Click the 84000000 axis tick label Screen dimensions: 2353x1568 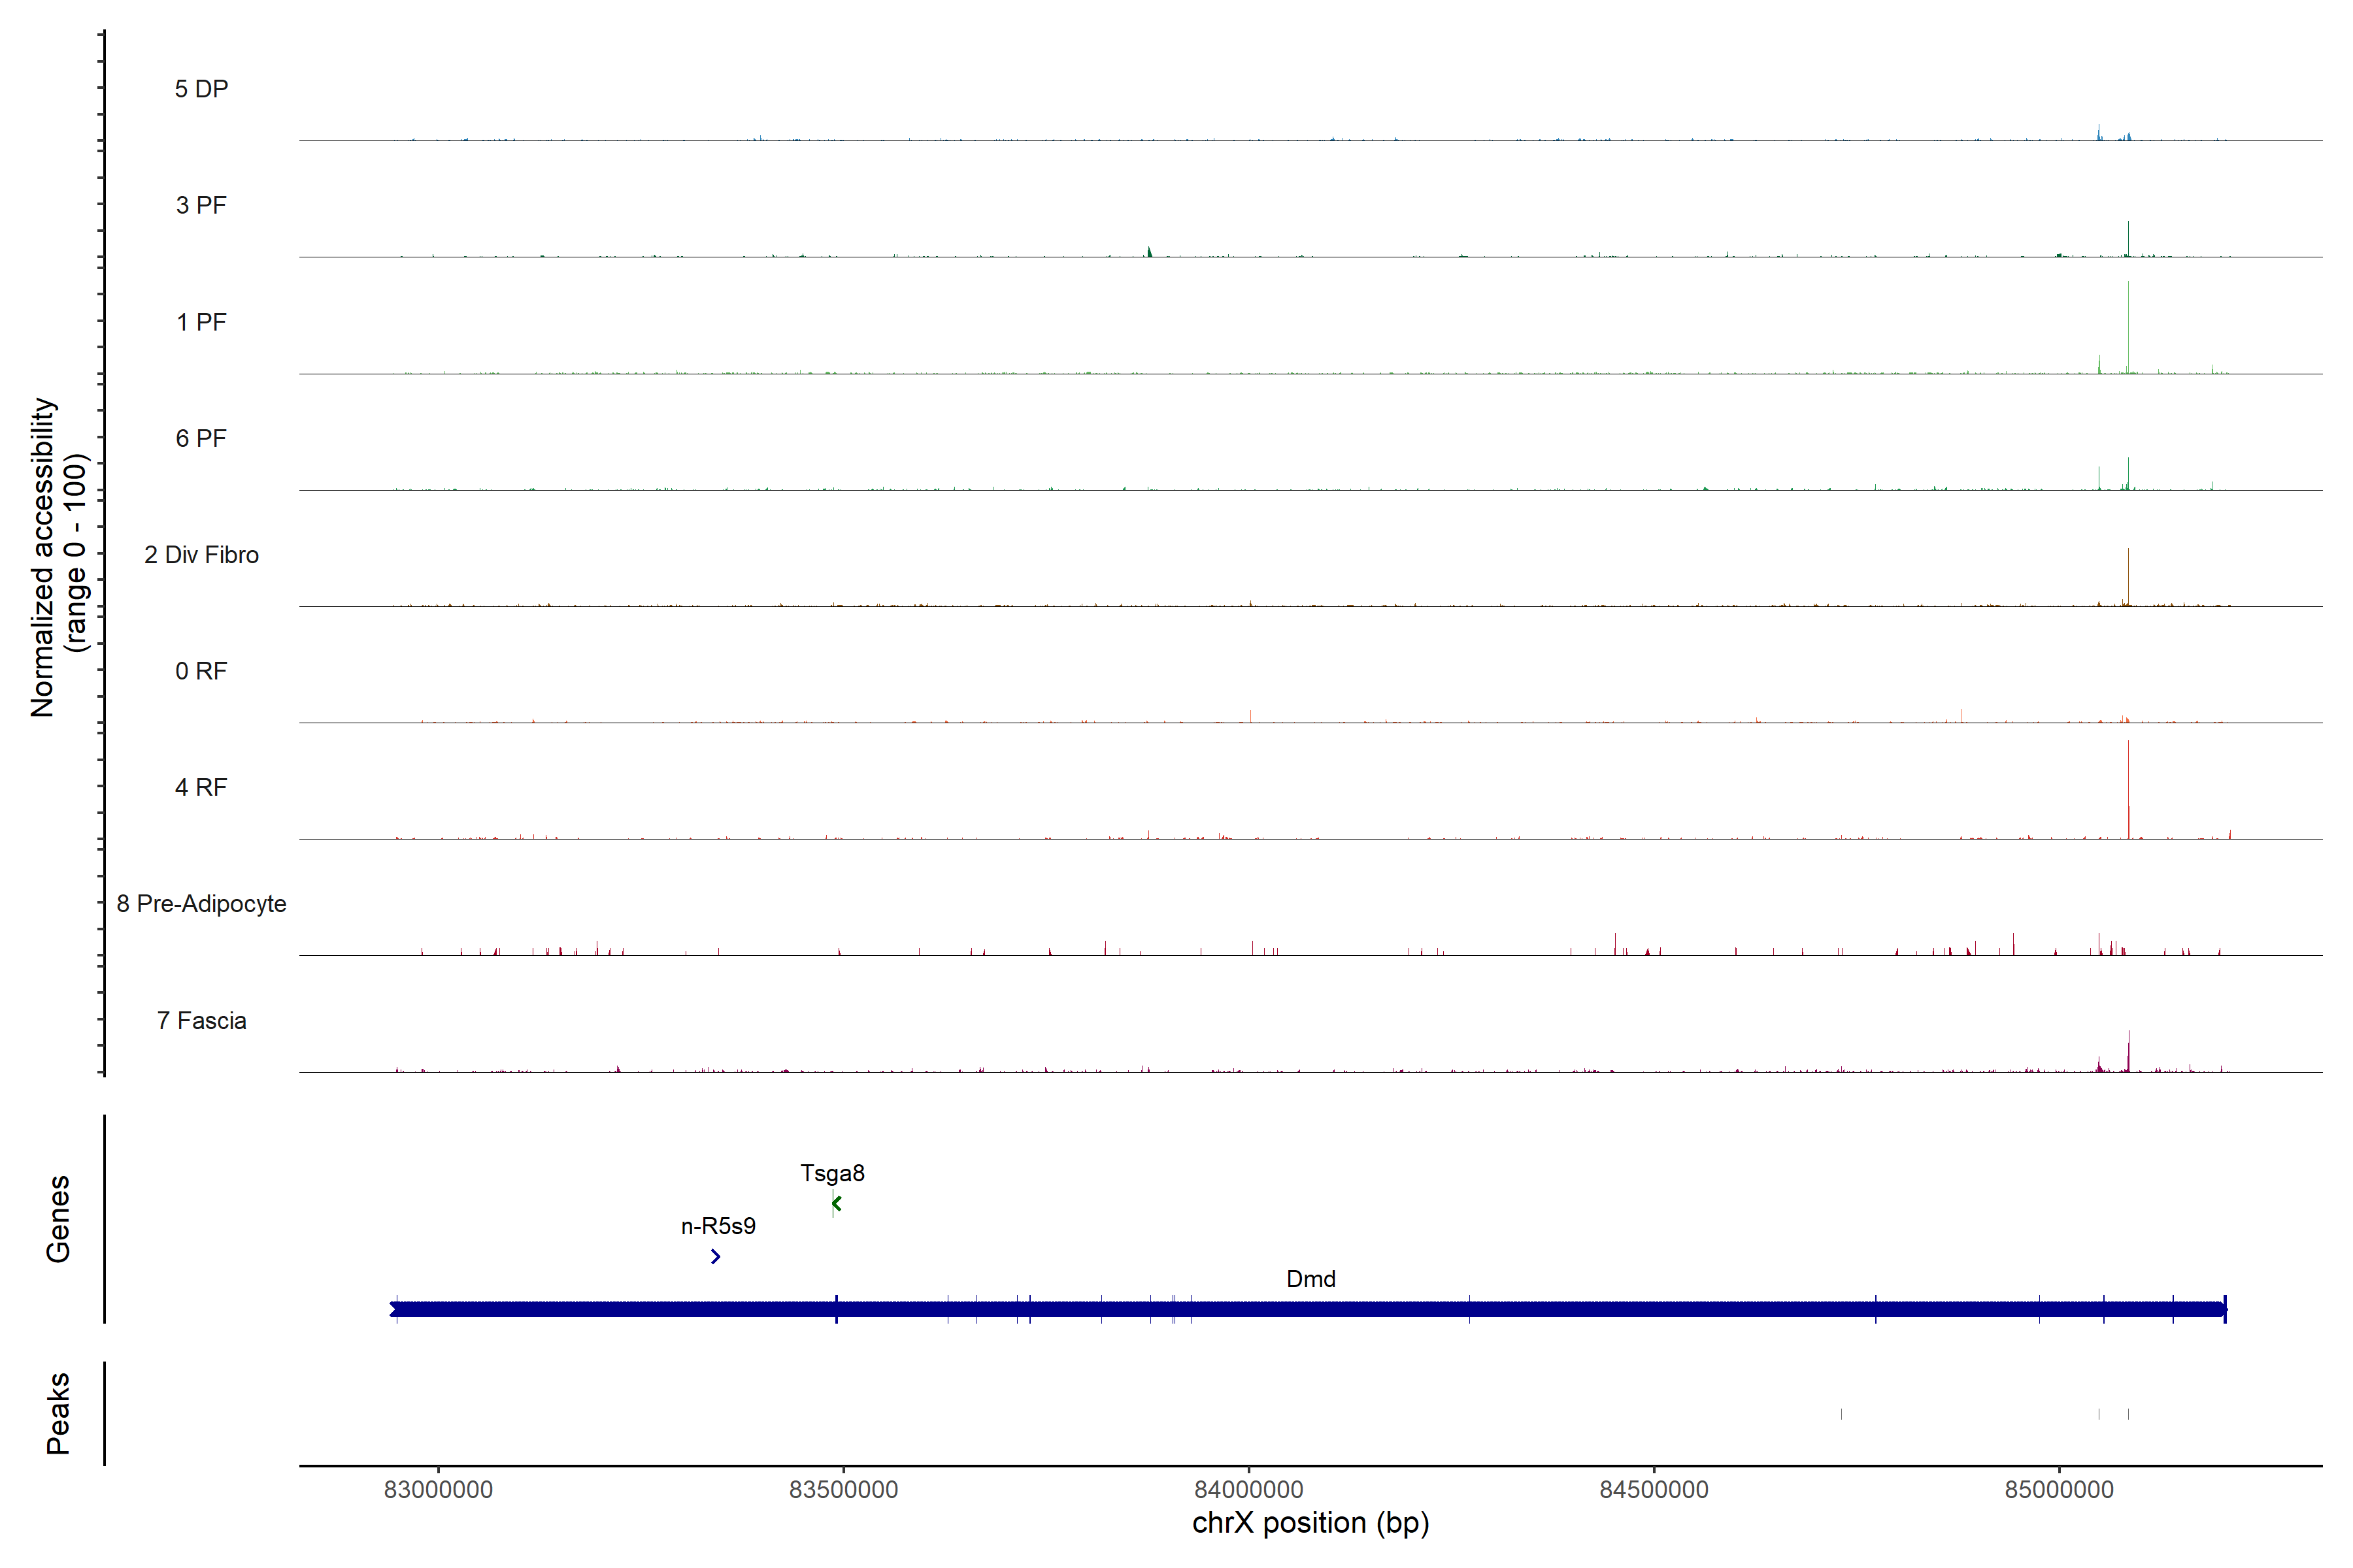pyautogui.click(x=1248, y=1489)
